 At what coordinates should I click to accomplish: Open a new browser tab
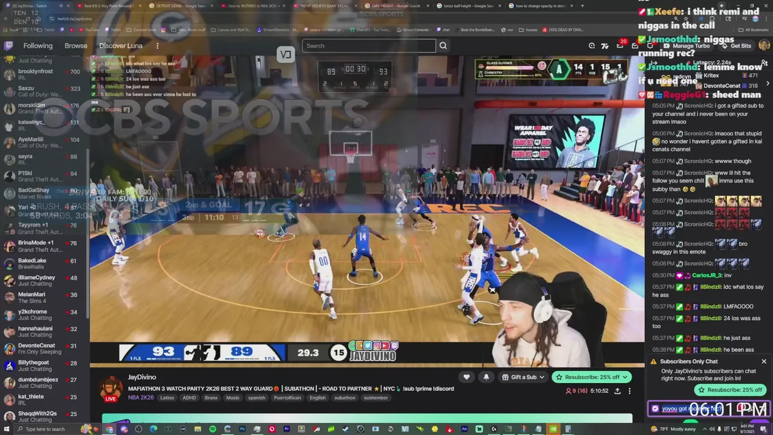(x=583, y=5)
